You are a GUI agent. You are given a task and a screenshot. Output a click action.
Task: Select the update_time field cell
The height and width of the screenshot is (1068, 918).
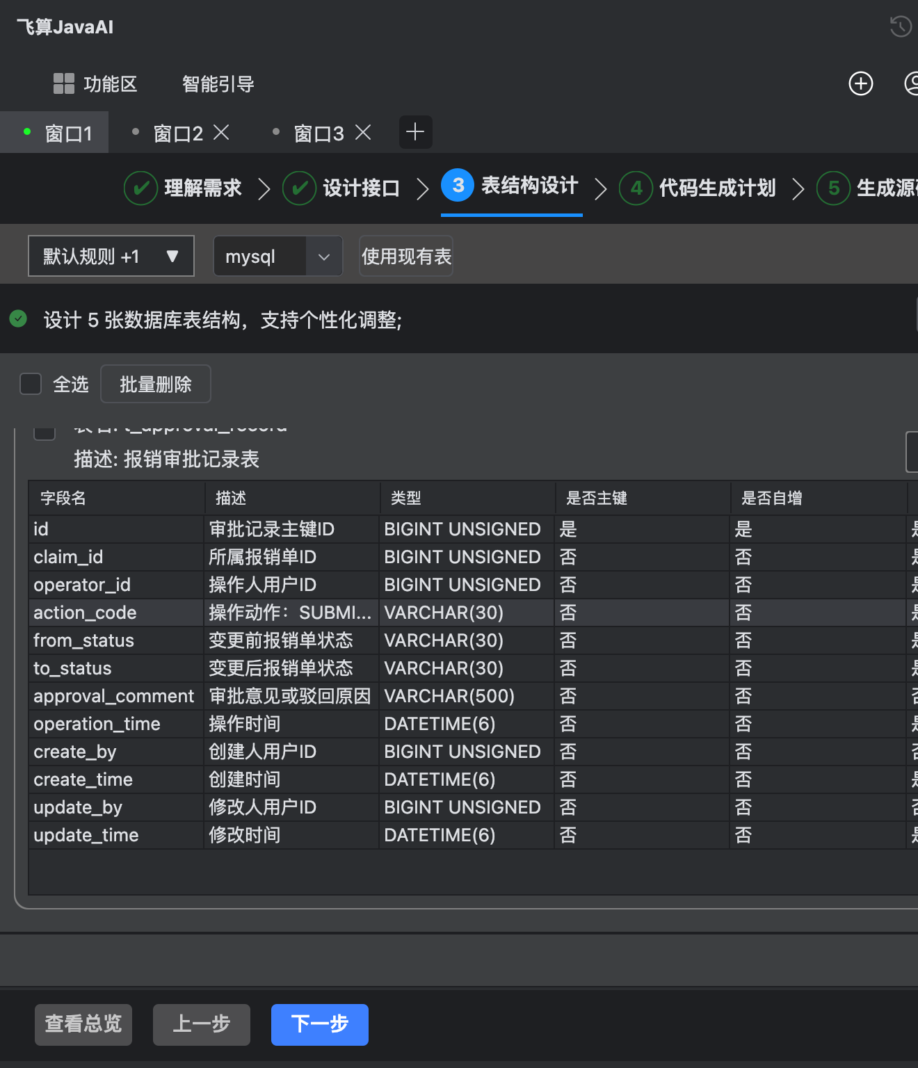(x=116, y=835)
